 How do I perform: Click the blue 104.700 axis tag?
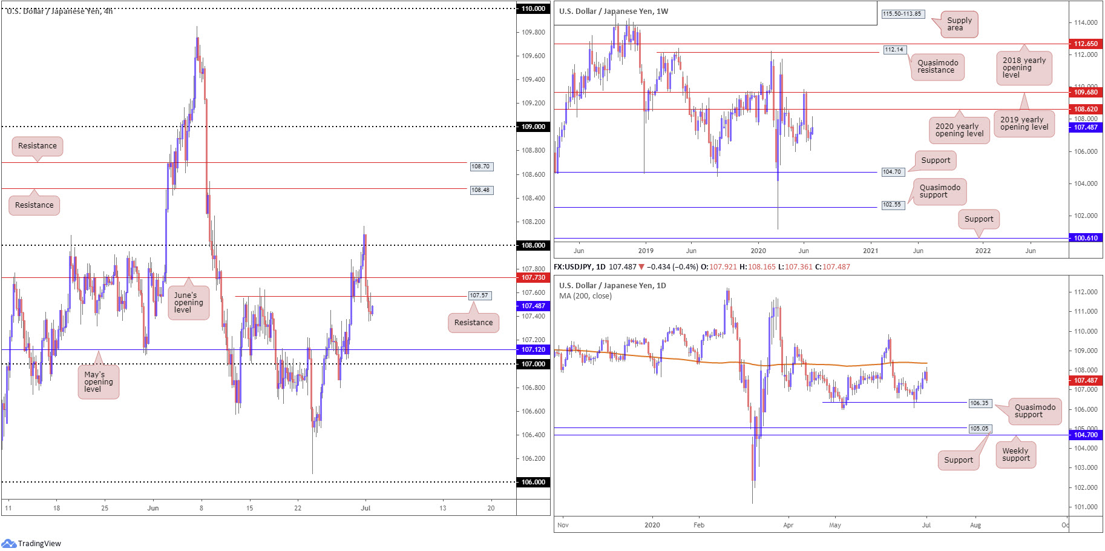coord(1086,435)
